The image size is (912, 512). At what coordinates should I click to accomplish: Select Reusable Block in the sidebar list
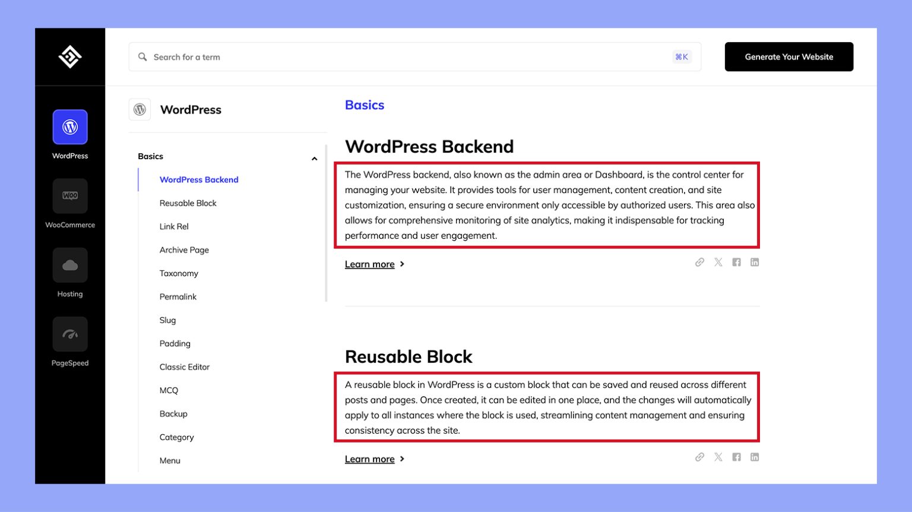pyautogui.click(x=188, y=203)
